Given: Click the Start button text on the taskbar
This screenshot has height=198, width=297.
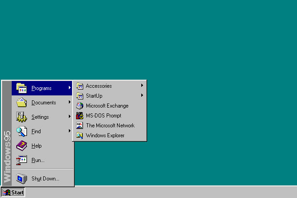Looking at the screenshot, I should click(x=18, y=193).
